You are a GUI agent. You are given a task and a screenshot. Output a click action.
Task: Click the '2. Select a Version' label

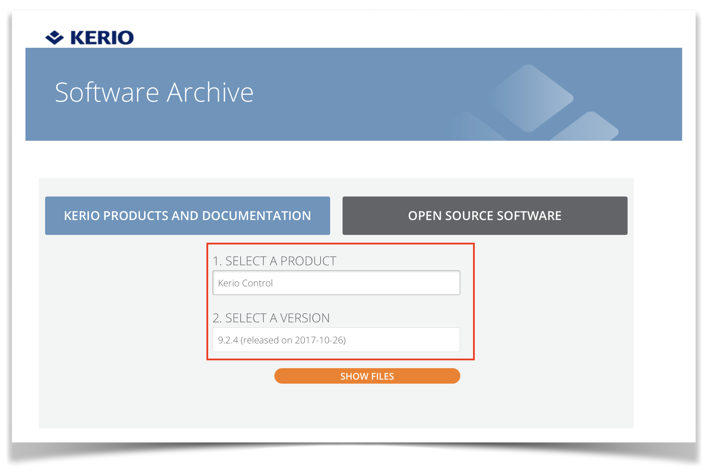click(x=271, y=318)
